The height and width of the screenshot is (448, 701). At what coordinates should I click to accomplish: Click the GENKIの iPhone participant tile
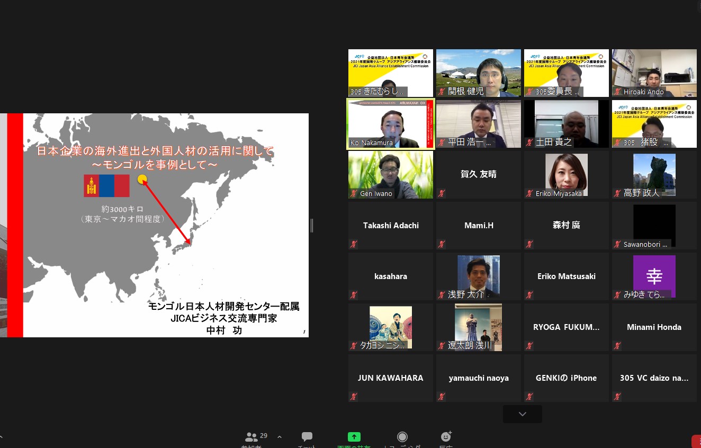[x=566, y=378]
